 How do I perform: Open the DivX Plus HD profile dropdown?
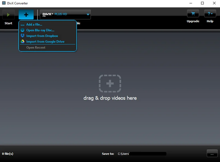point(65,15)
